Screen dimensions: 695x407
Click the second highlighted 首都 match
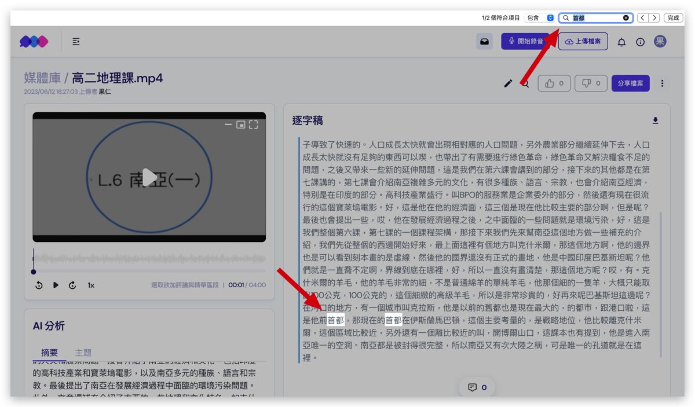point(394,320)
